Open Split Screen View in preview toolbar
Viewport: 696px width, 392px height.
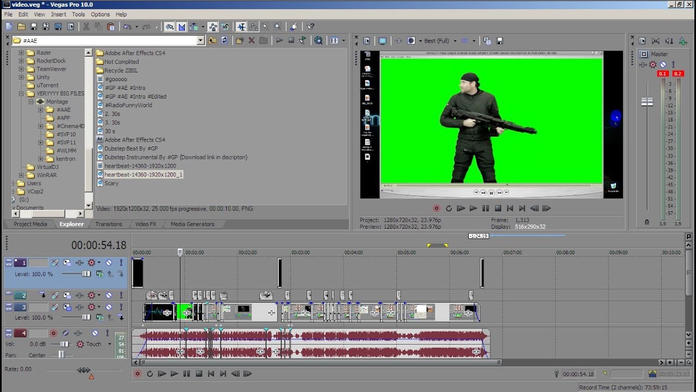click(x=412, y=41)
